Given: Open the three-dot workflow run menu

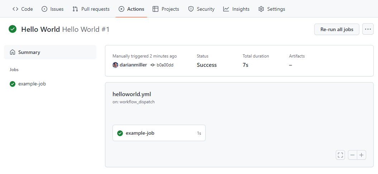Looking at the screenshot, I should pos(368,29).
